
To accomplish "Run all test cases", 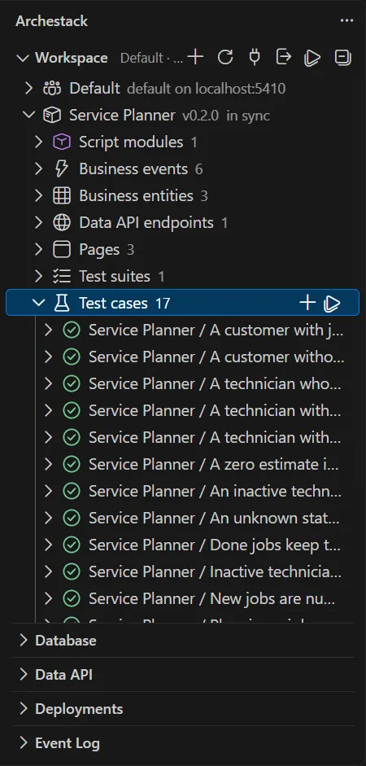I will (x=332, y=303).
